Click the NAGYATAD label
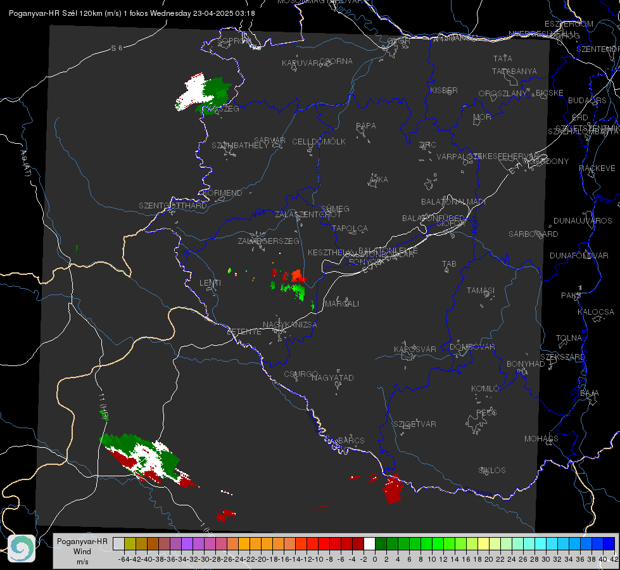Image resolution: width=620 pixels, height=570 pixels. pyautogui.click(x=332, y=377)
